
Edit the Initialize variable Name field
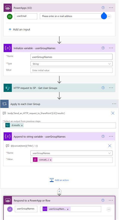pyautogui.click(x=72, y=57)
